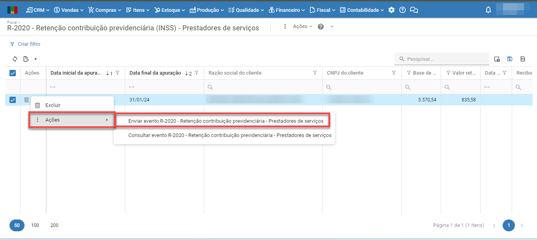
Task: Click the Pesquisar search field
Action: tap(442, 59)
